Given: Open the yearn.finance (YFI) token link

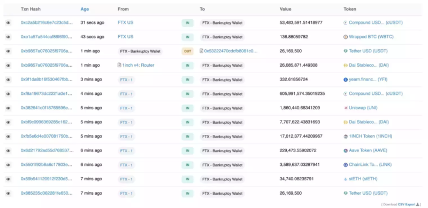Looking at the screenshot, I should coord(368,79).
